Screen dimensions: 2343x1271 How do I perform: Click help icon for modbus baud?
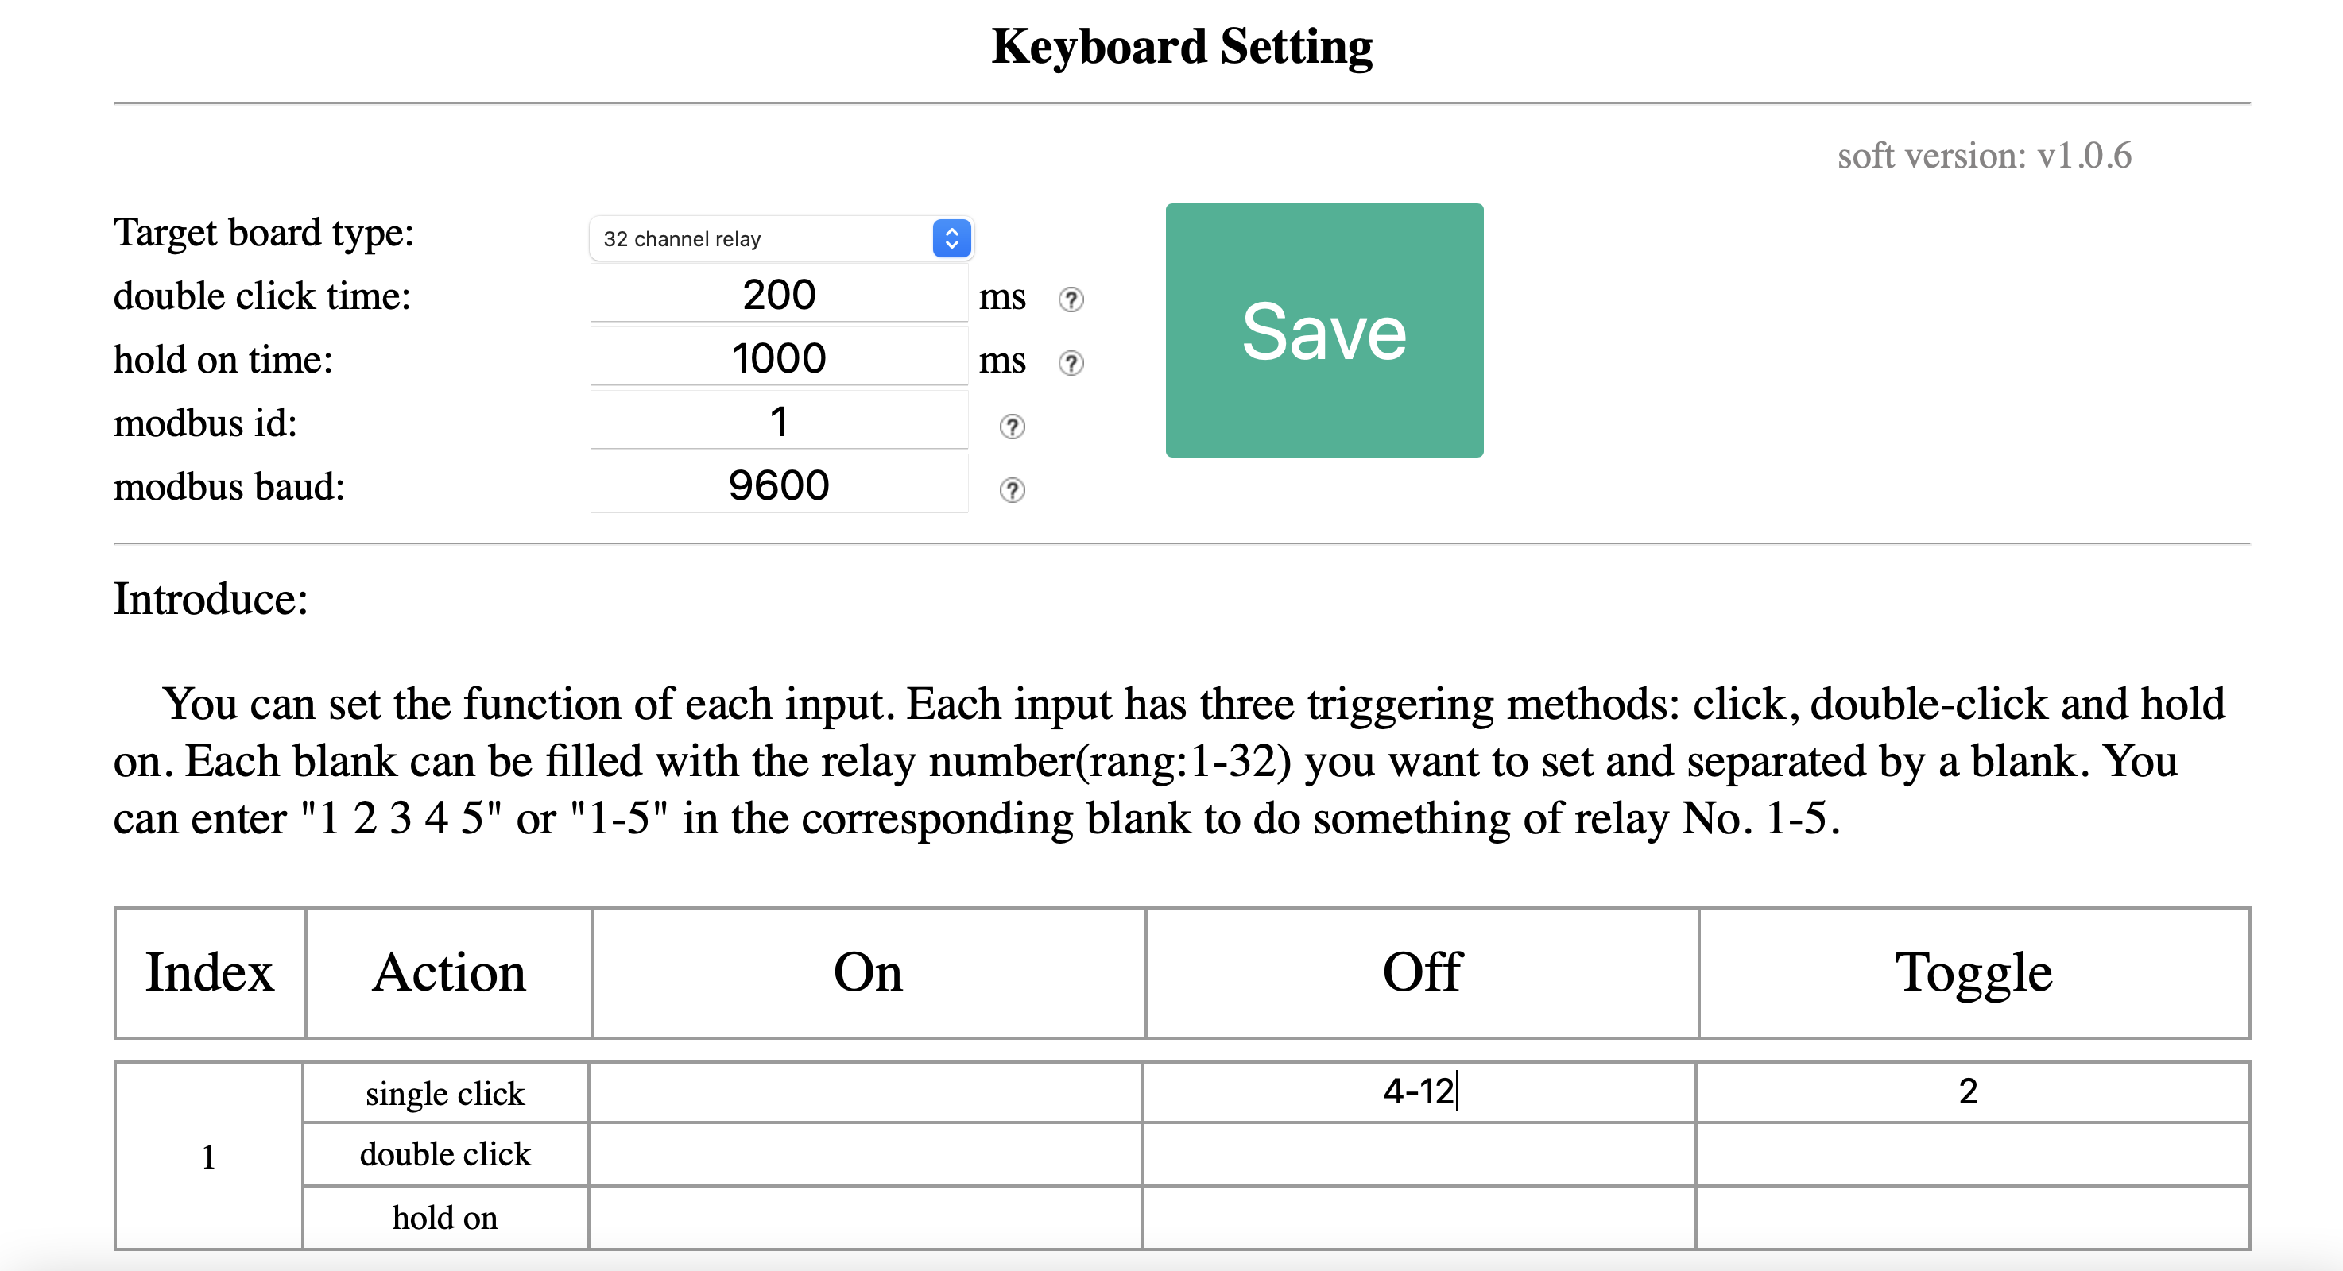click(x=1012, y=490)
